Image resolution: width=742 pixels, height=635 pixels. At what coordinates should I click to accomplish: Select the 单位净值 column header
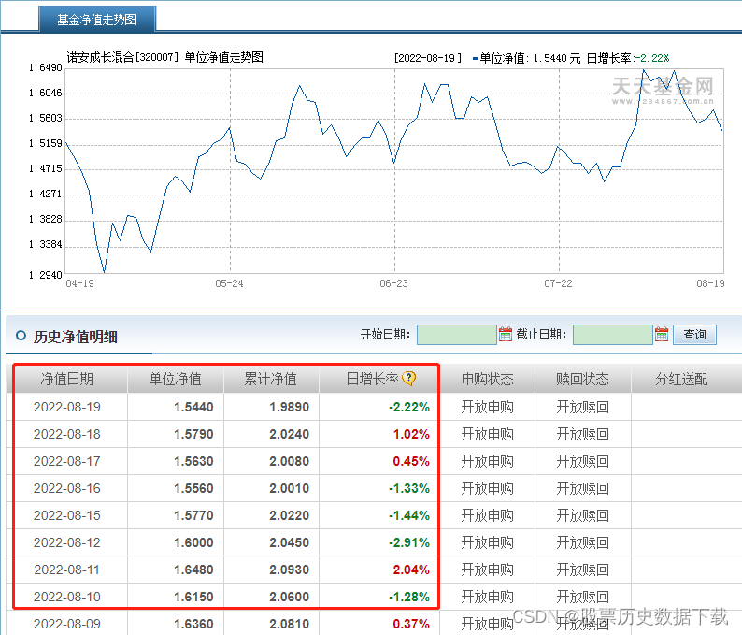tap(176, 379)
